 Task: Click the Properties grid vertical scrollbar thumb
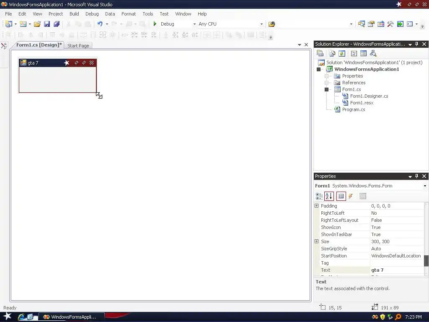426,260
